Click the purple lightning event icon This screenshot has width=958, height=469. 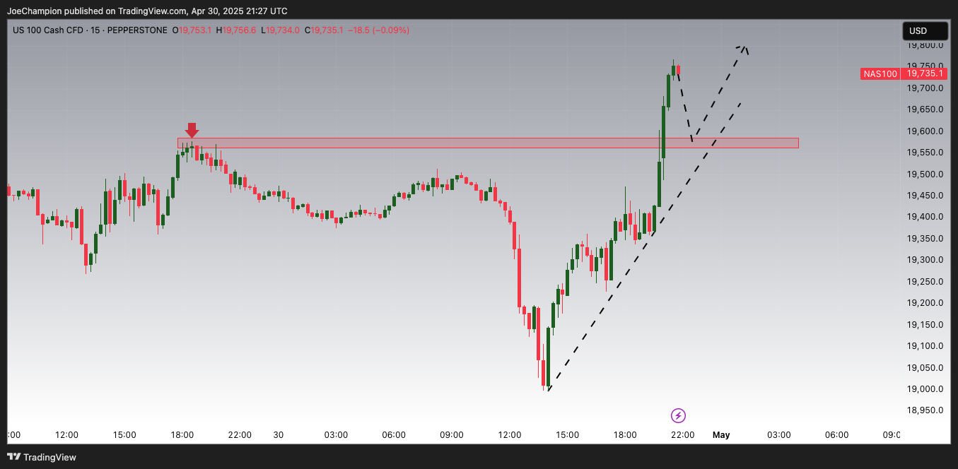point(678,415)
